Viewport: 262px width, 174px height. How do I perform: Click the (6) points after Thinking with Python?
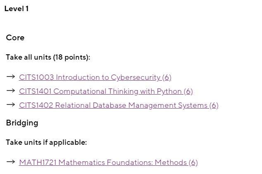(x=188, y=91)
